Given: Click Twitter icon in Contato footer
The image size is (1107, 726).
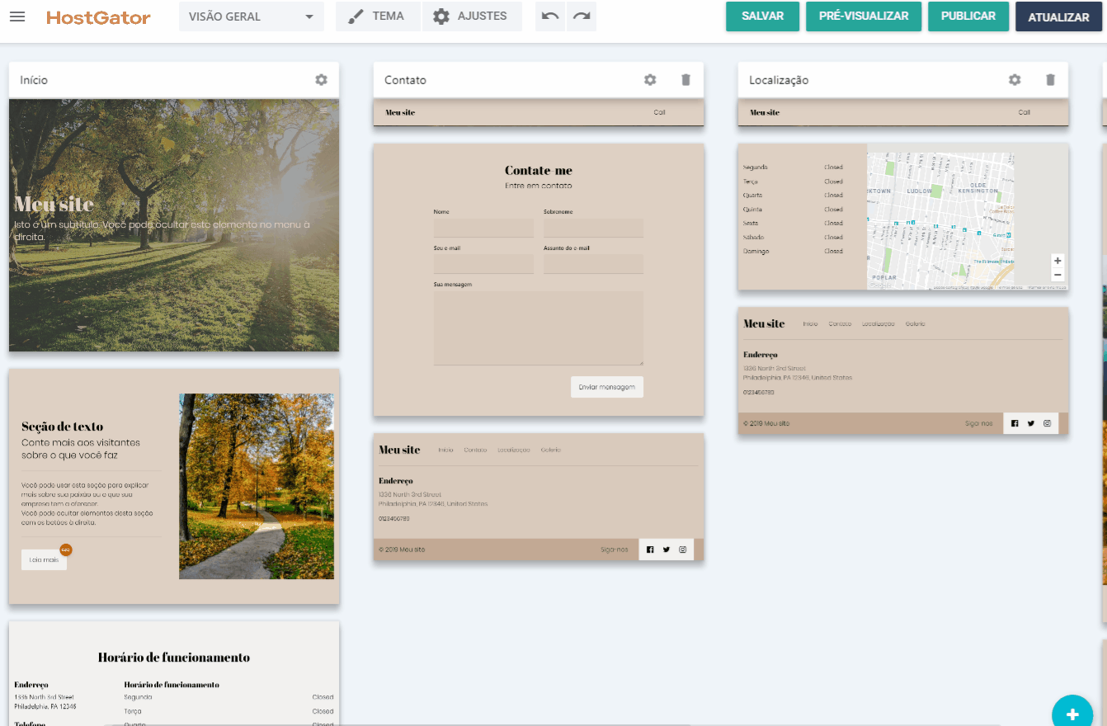Looking at the screenshot, I should (x=667, y=549).
